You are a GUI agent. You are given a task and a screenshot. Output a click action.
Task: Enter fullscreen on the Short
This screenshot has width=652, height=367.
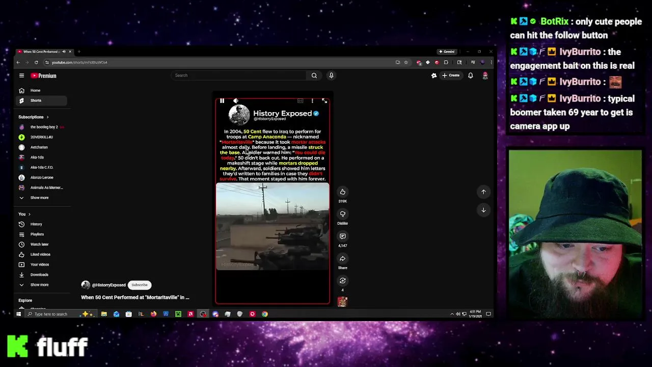click(324, 101)
